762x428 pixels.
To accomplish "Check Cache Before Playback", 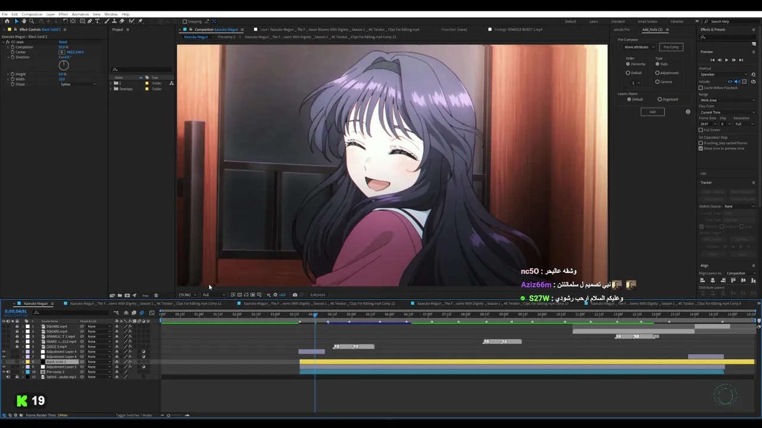I will 701,88.
